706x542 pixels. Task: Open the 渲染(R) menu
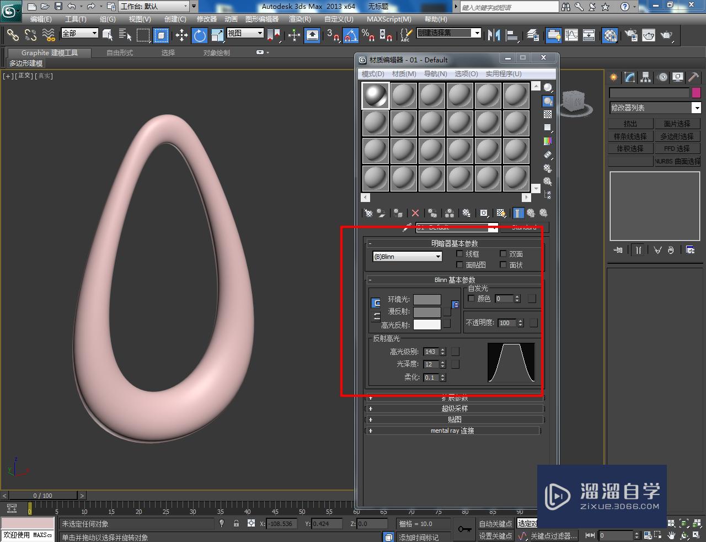coord(299,19)
